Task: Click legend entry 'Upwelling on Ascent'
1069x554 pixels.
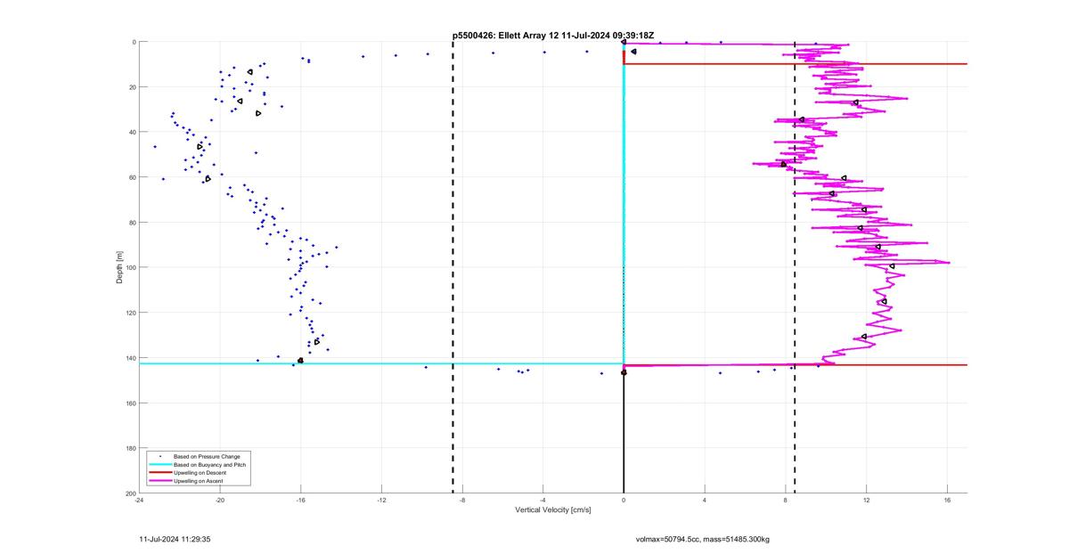Action: pyautogui.click(x=199, y=480)
